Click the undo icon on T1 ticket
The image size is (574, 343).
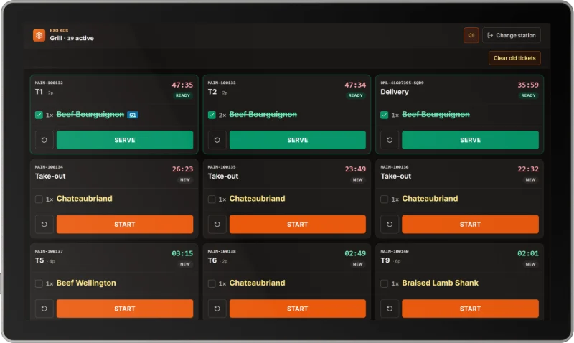coord(44,140)
